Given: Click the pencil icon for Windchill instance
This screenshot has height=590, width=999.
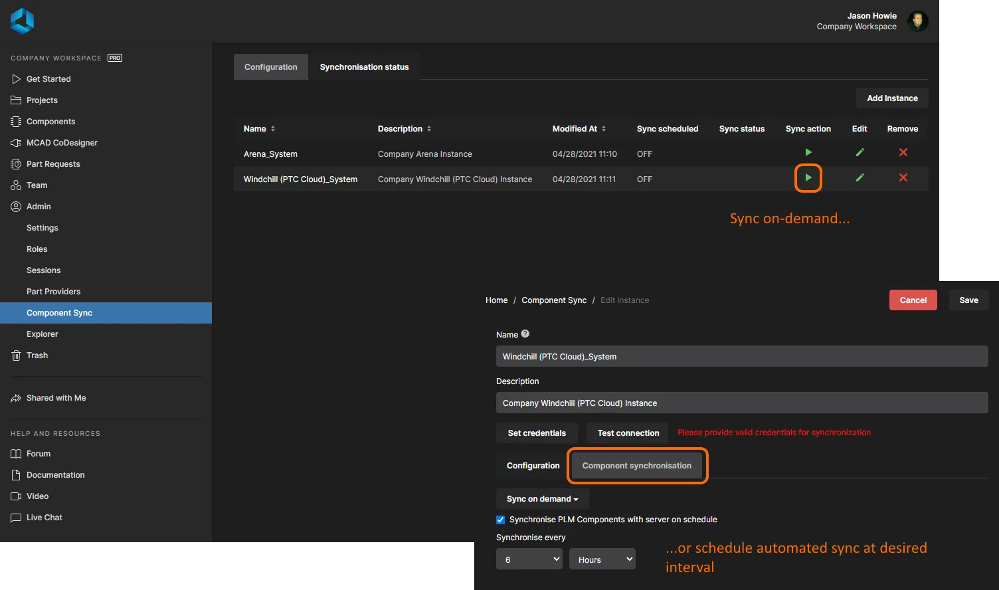Looking at the screenshot, I should click(860, 178).
